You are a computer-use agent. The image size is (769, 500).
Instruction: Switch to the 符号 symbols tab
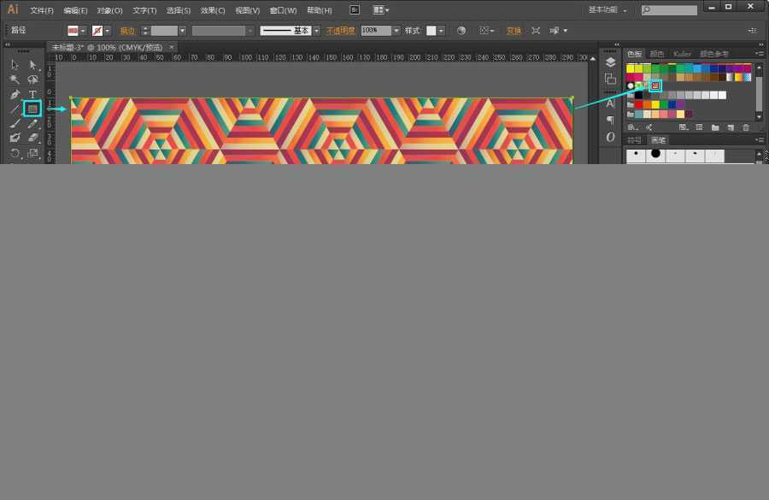[635, 140]
